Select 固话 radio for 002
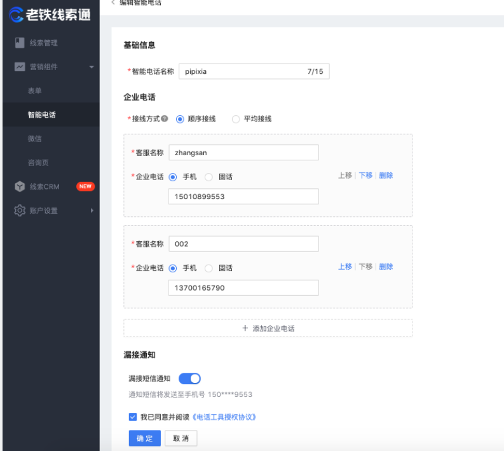Screen dimensions: 504x451 (208, 268)
